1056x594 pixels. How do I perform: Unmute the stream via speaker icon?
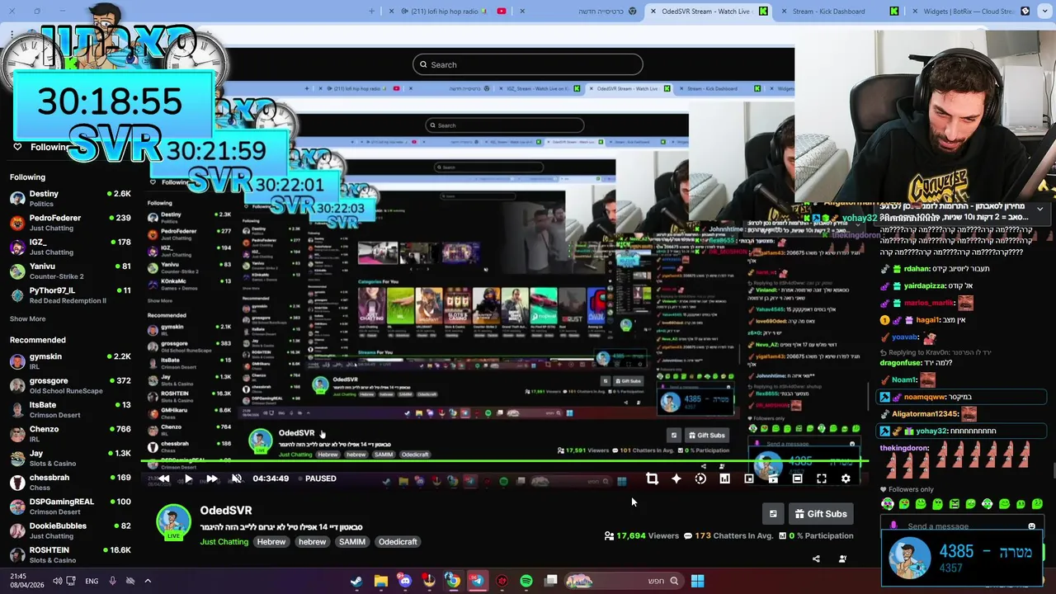point(237,478)
